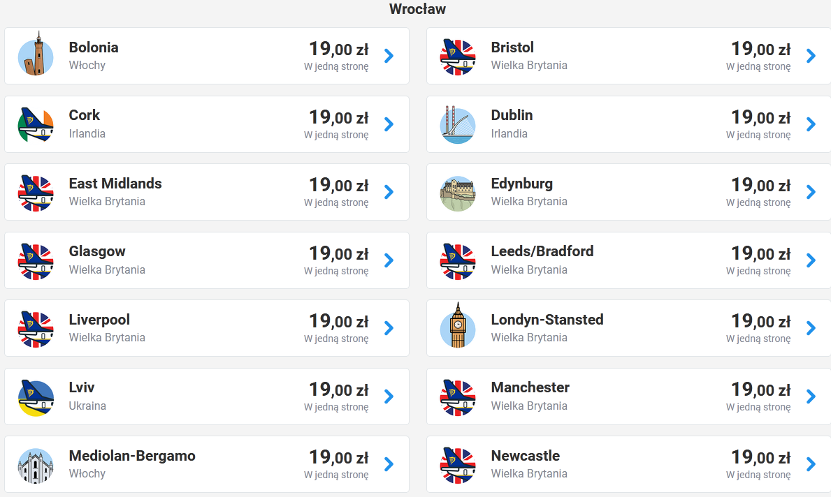Click the Bristol UK-flag plane icon

tap(458, 57)
